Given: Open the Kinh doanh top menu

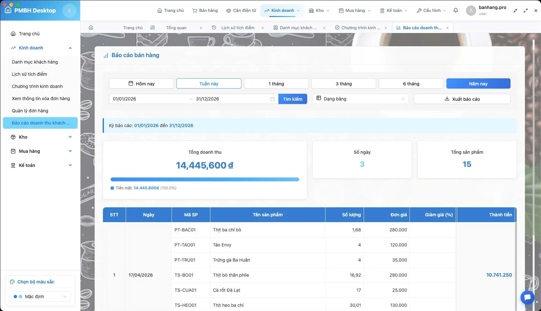Looking at the screenshot, I should click(x=282, y=11).
